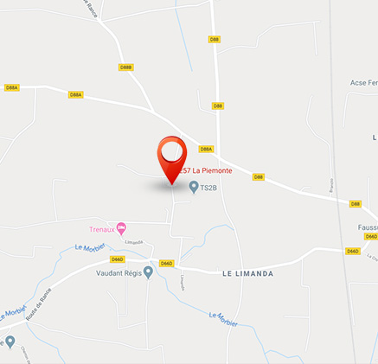Select the Trenaux lodging label
Image resolution: width=378 pixels, height=364 pixels.
(102, 229)
